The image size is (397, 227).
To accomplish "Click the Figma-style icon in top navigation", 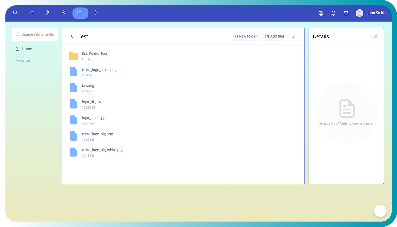I will (x=47, y=13).
